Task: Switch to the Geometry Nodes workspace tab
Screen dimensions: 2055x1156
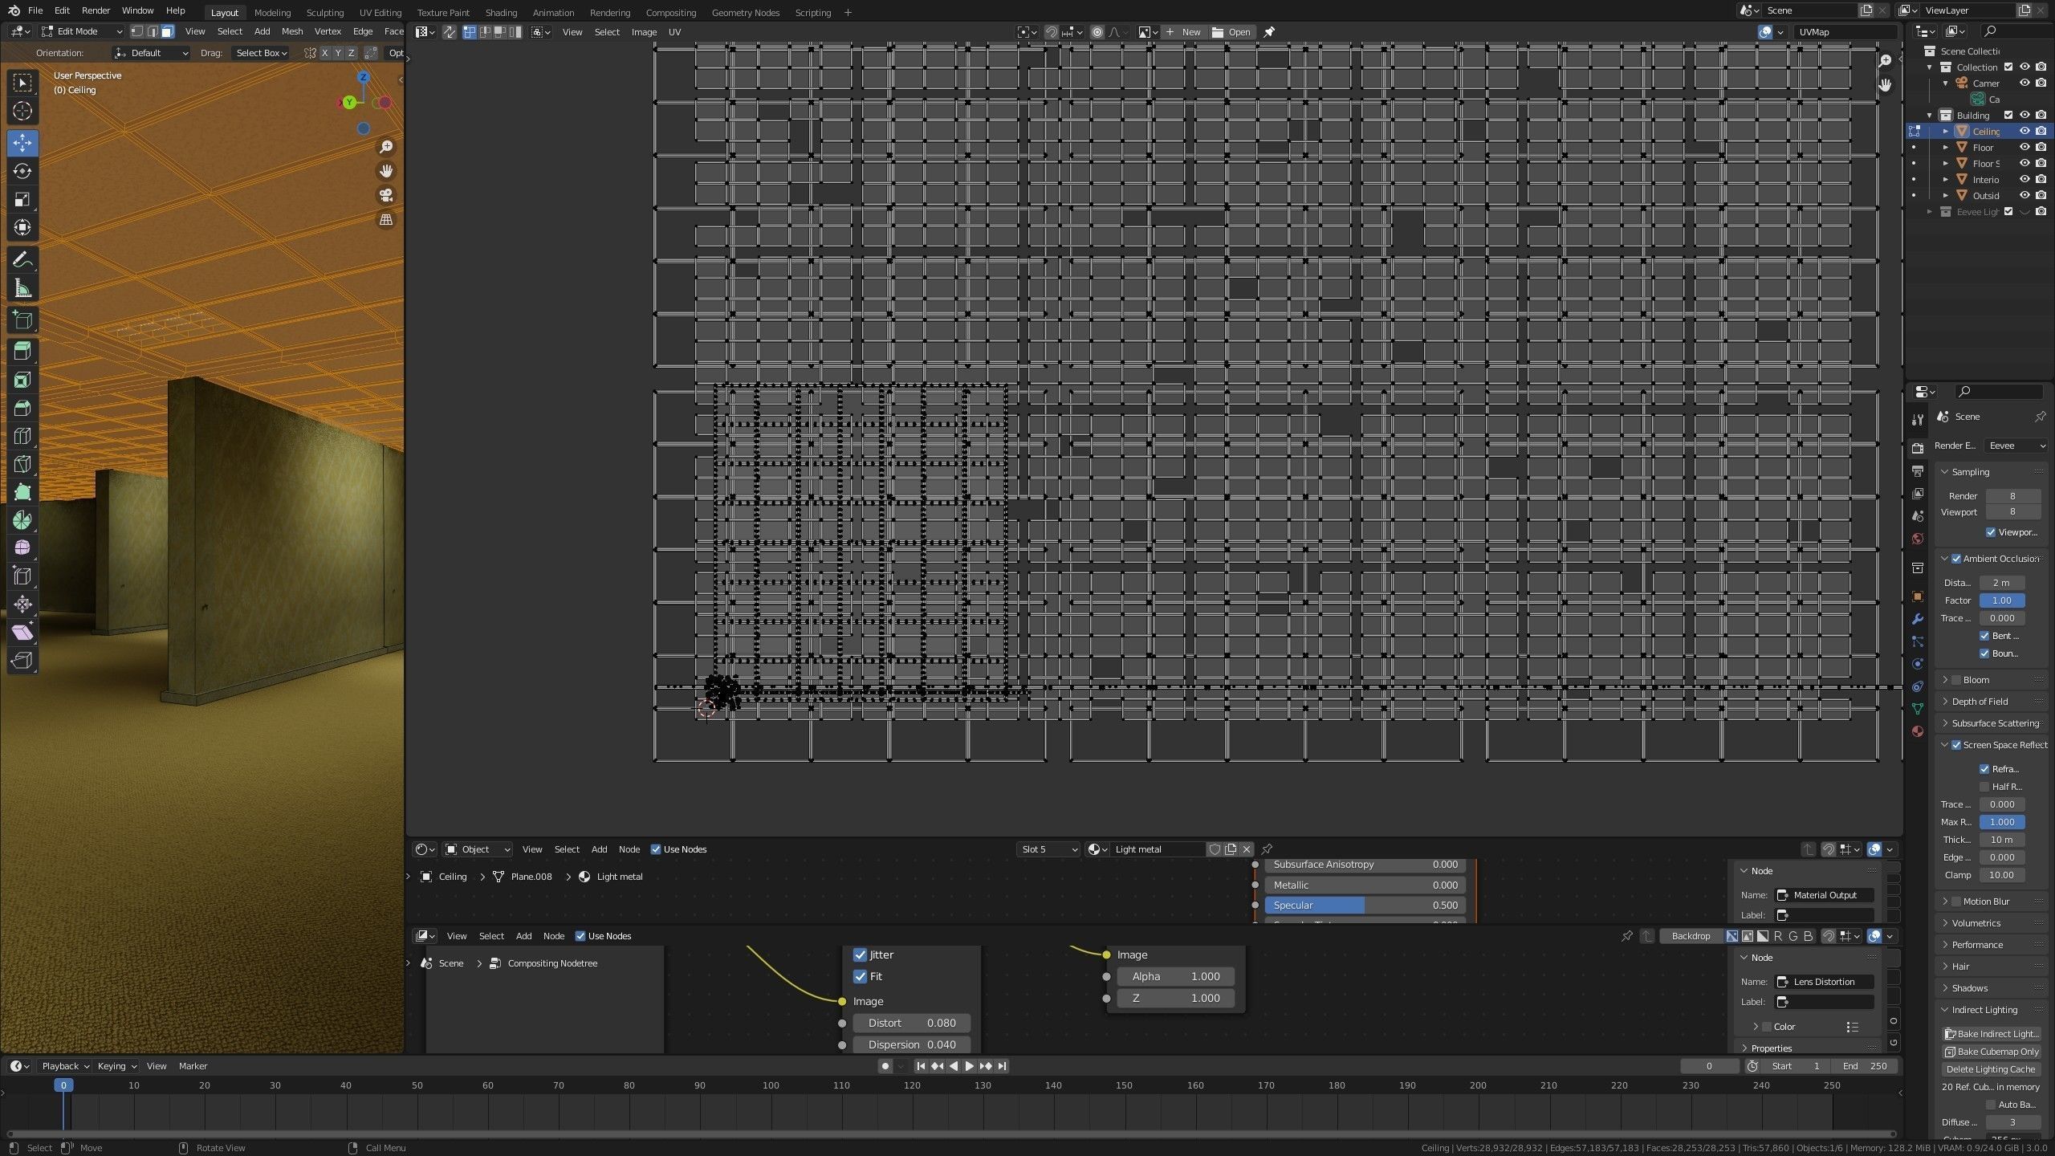Action: pyautogui.click(x=745, y=13)
